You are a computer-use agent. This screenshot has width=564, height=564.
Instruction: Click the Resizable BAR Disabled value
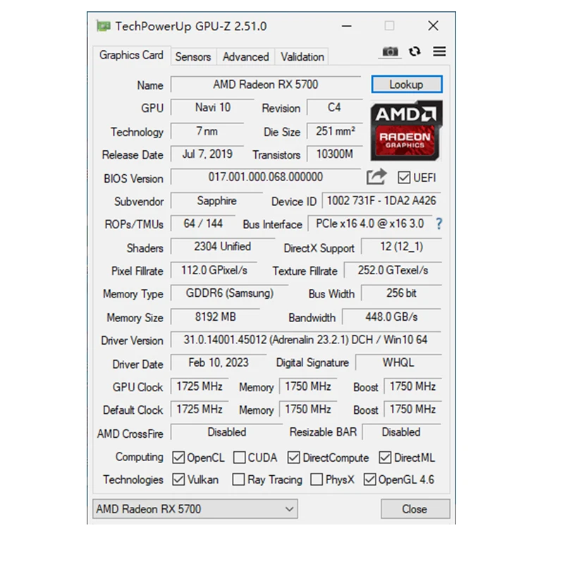tap(401, 432)
